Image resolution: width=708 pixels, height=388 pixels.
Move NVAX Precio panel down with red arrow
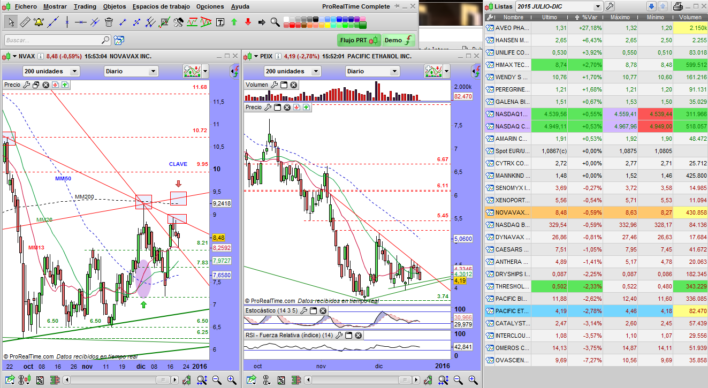[x=55, y=85]
